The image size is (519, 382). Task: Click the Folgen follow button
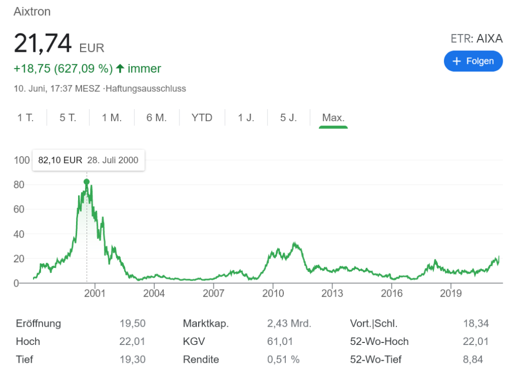coord(473,61)
